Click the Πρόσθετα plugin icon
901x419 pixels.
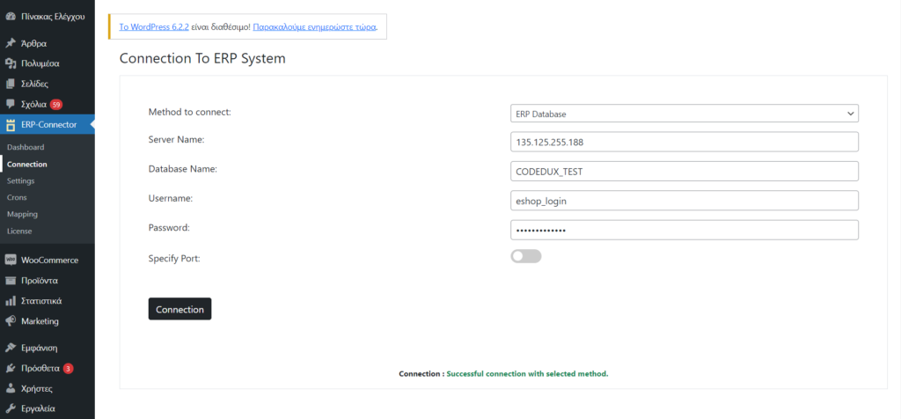click(10, 368)
